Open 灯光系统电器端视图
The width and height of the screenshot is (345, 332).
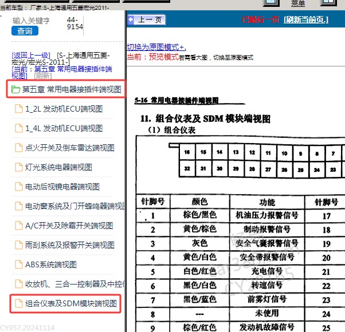pyautogui.click(x=58, y=167)
